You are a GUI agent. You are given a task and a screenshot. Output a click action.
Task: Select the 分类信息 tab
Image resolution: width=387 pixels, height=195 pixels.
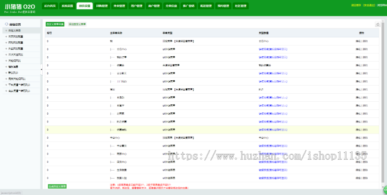tap(171, 6)
